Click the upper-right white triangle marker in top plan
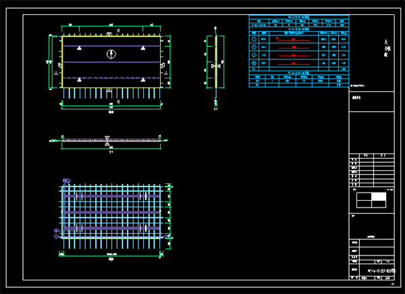Viewport: 405px width, 294px height. [x=143, y=48]
